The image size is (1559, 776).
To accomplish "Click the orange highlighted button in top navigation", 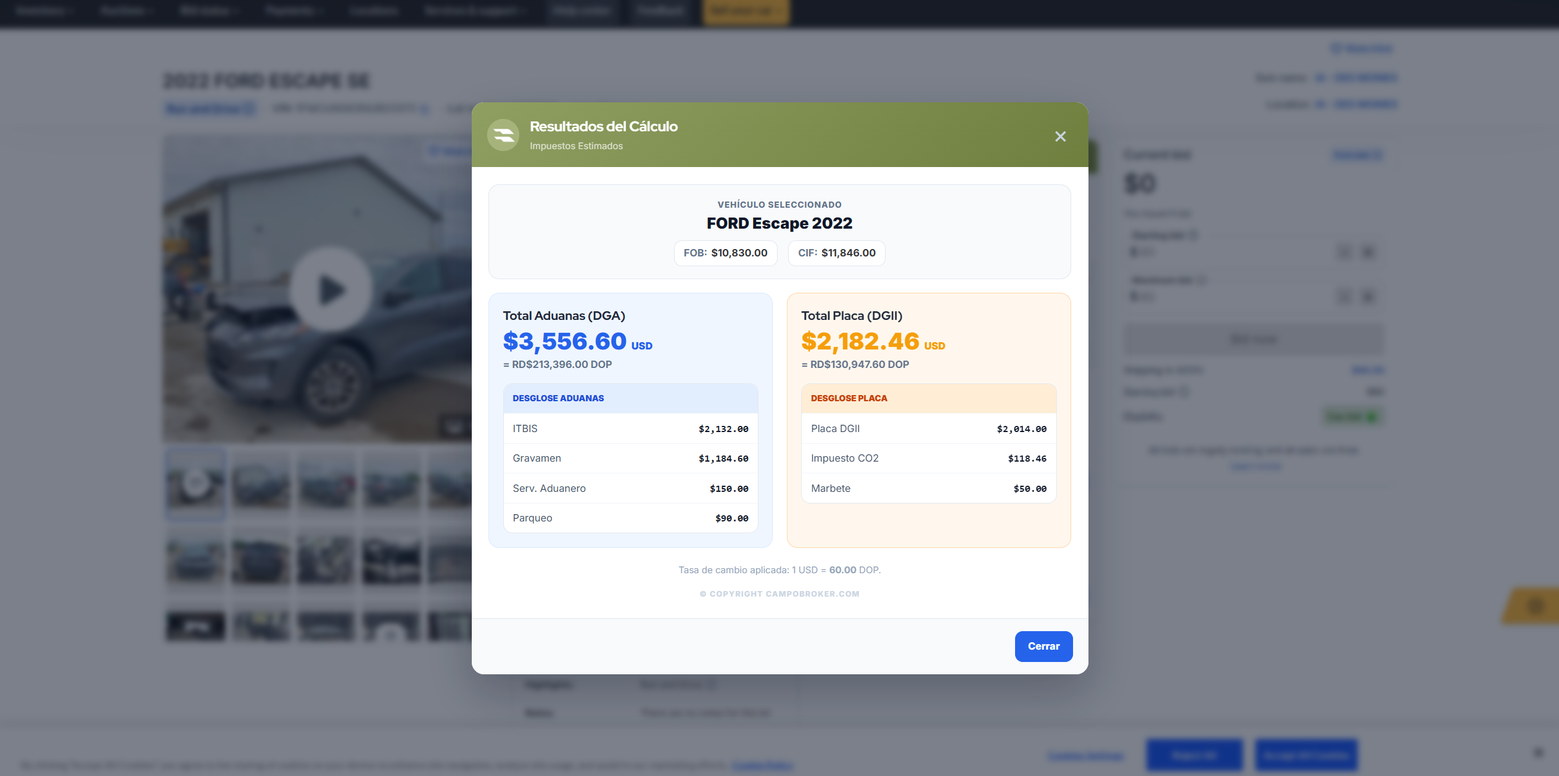I will (x=746, y=11).
